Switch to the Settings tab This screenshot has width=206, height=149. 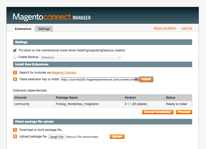point(44,29)
